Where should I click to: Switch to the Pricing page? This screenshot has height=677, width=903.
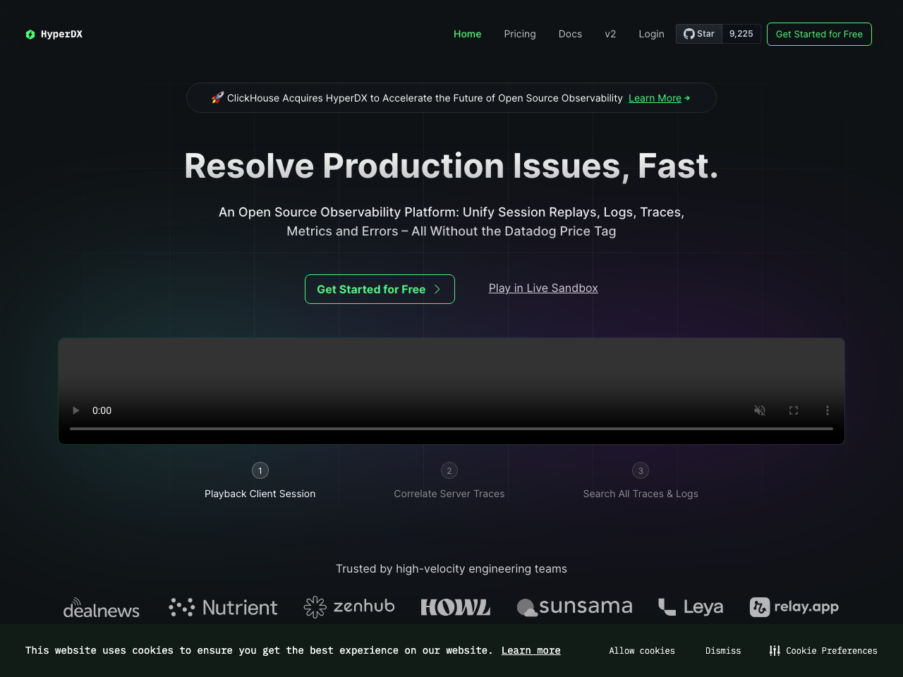click(x=520, y=34)
